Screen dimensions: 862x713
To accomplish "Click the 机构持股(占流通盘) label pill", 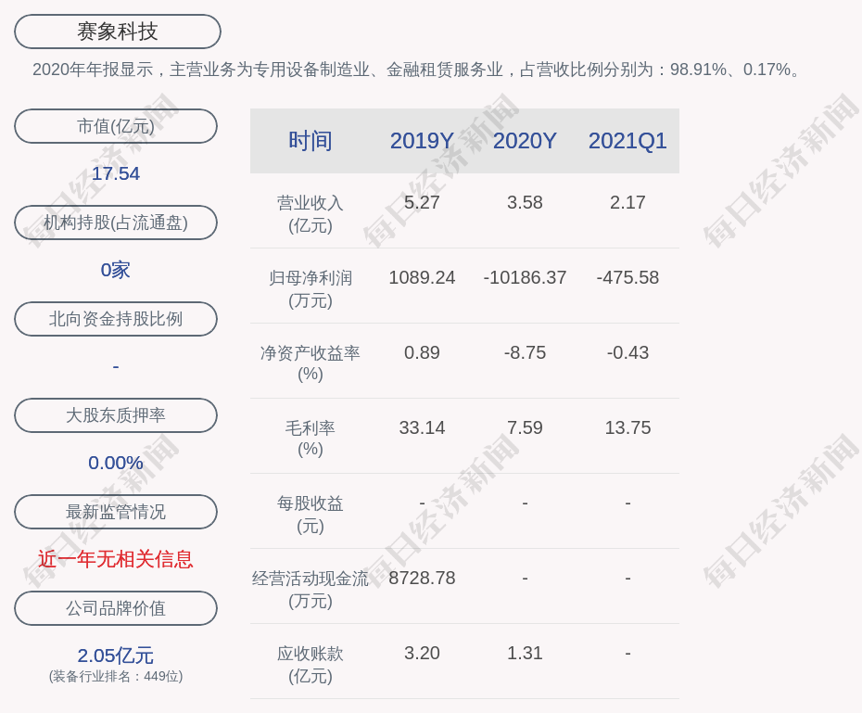I will pos(116,223).
